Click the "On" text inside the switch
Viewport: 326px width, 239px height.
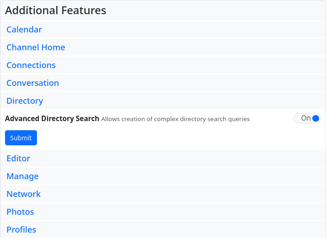305,118
